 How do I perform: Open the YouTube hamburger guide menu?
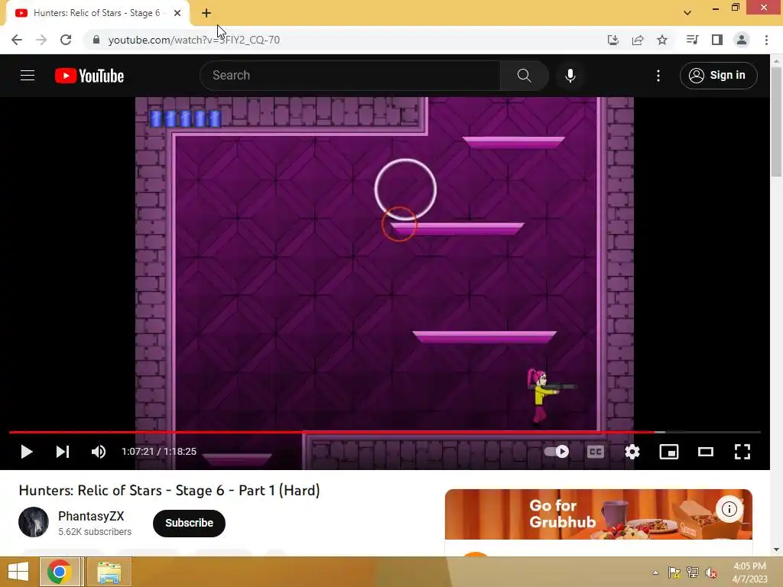pyautogui.click(x=28, y=76)
